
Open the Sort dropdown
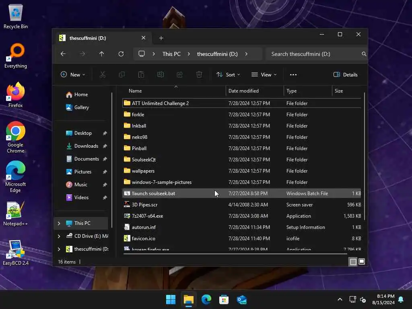(x=228, y=74)
